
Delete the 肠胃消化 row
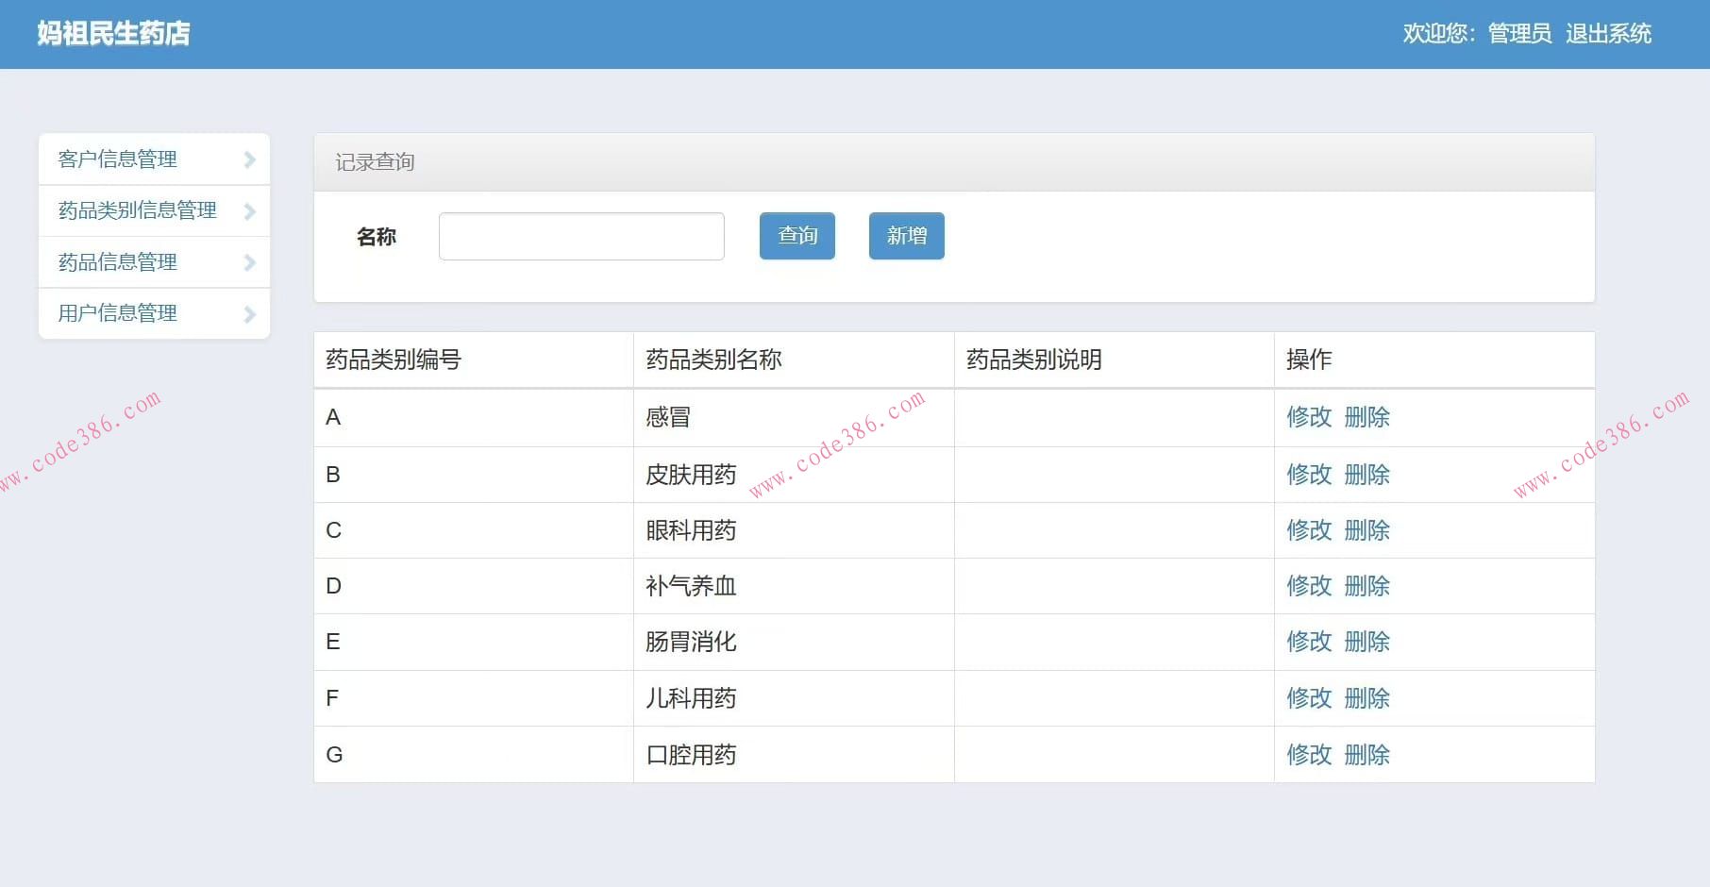1366,642
